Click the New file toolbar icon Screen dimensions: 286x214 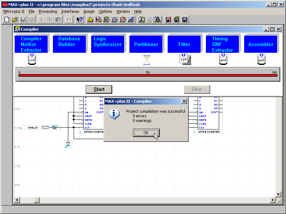[x=6, y=20]
